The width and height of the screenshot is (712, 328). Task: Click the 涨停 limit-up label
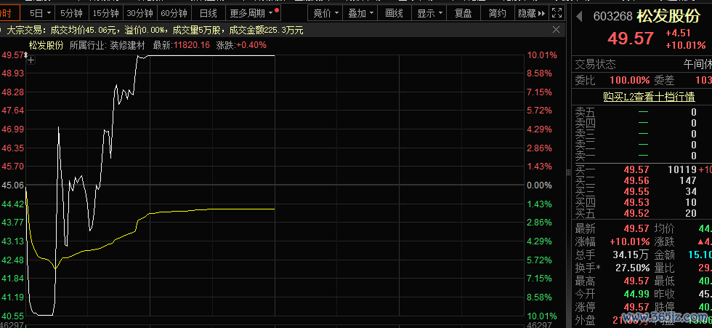(585, 307)
